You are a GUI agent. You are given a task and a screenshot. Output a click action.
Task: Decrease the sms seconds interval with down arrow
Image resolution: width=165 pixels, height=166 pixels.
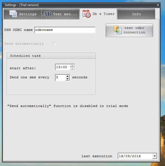point(68,79)
